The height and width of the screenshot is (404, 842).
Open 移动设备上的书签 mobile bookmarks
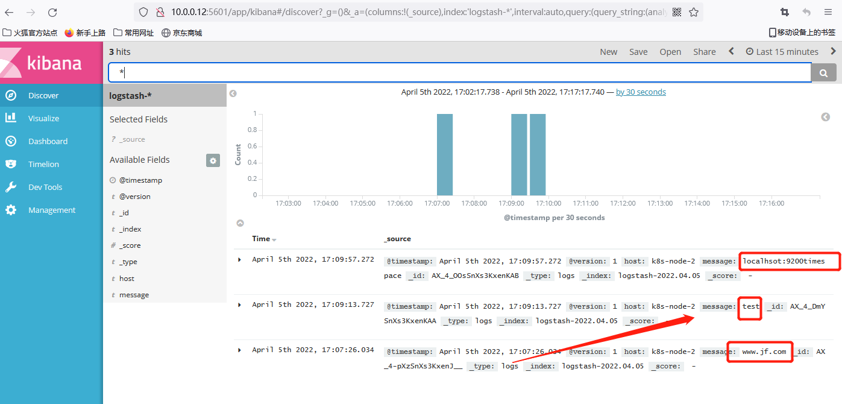click(x=802, y=33)
